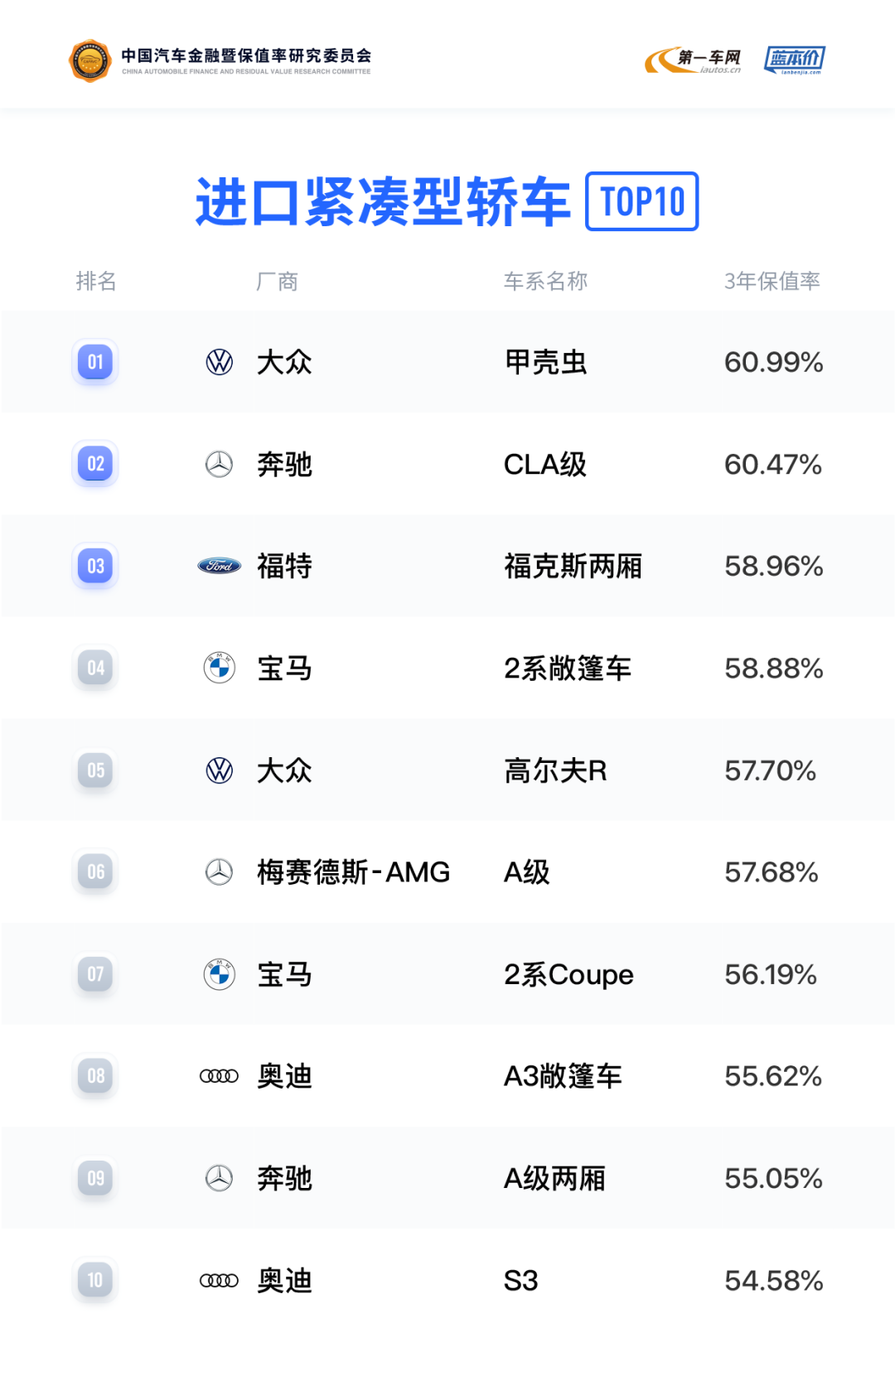Click Audi rings logo in A3敞篷车 row
This screenshot has height=1376, width=895.
point(219,1076)
